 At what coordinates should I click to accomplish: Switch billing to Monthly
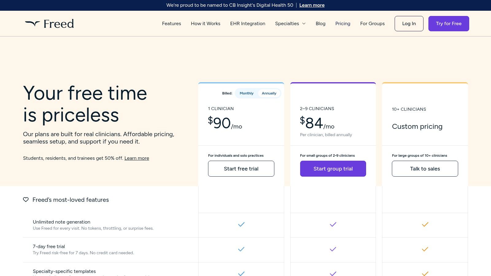246,93
